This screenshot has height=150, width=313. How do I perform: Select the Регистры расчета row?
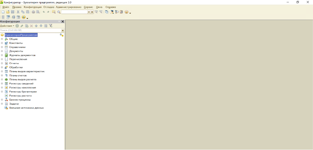[20, 96]
